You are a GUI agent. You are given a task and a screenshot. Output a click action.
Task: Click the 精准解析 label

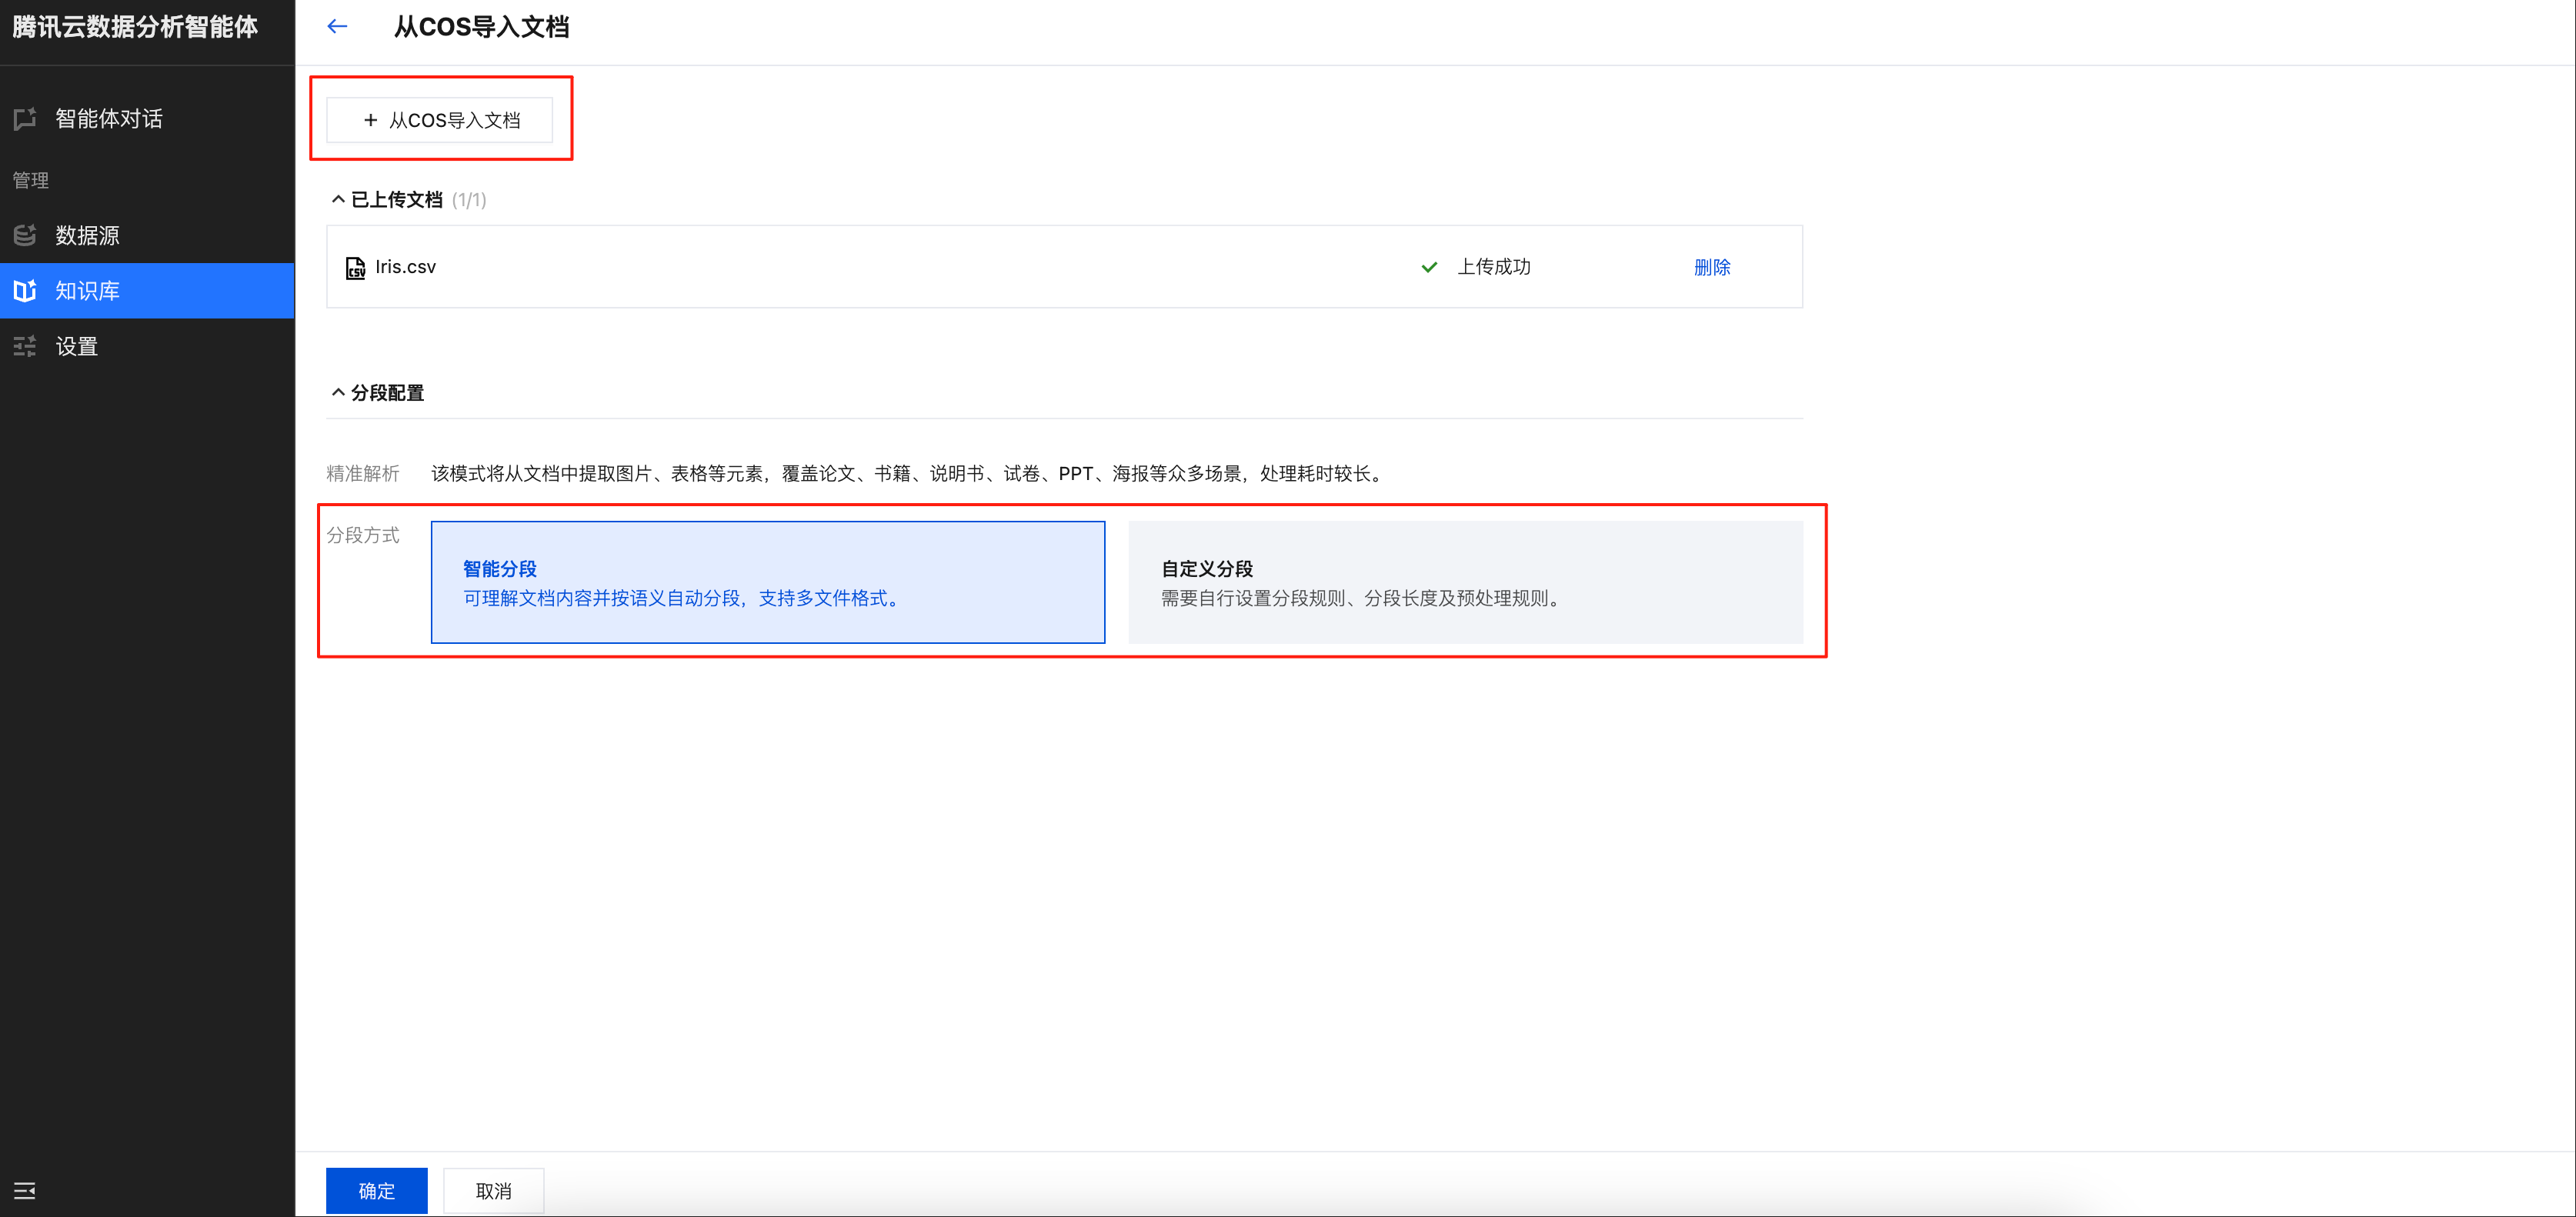coord(363,474)
